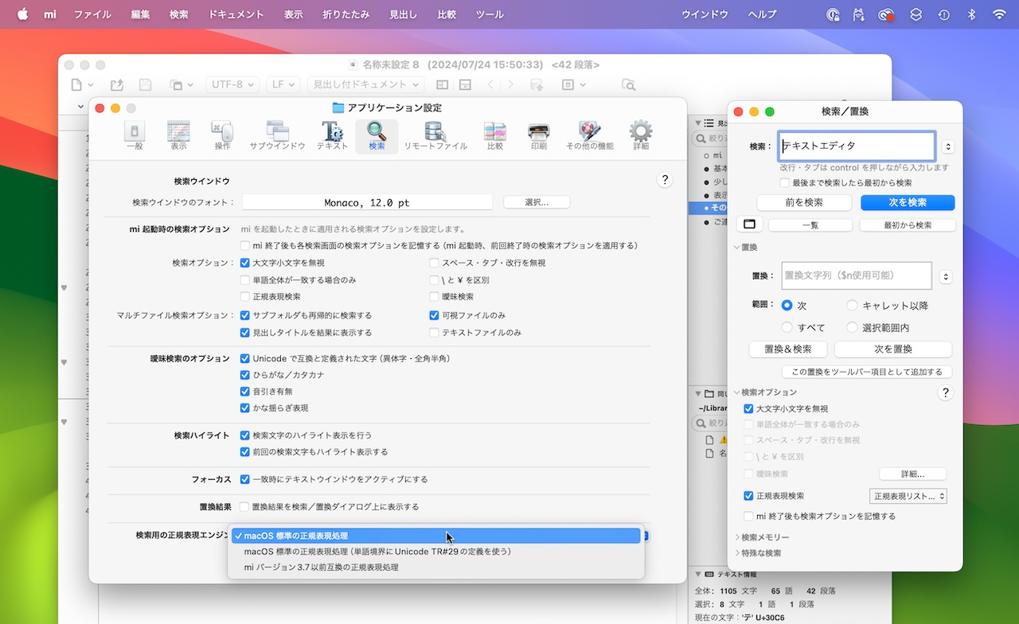Open the UTF-8 encoding dropdown

[x=233, y=84]
